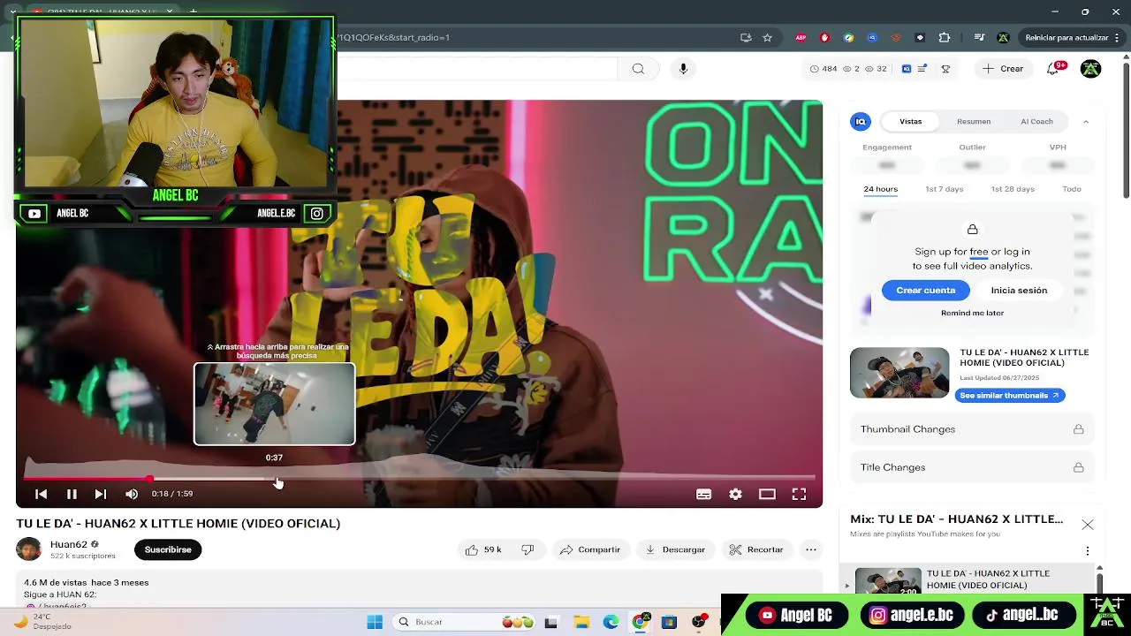
Task: Click Reiniciar para actualizar button
Action: coord(1066,38)
